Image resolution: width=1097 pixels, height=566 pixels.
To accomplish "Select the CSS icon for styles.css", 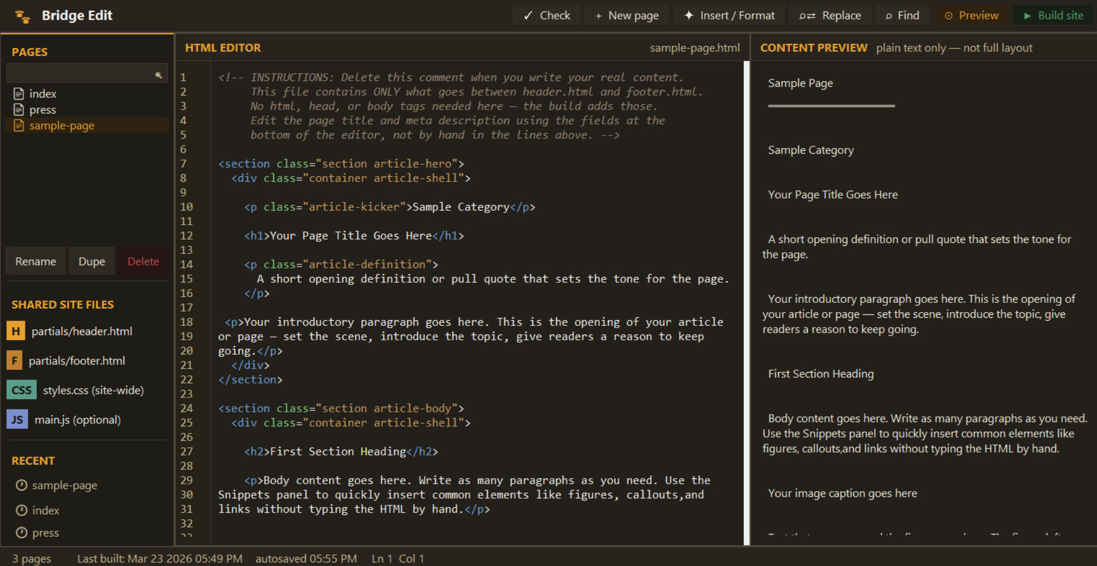I will [x=21, y=390].
